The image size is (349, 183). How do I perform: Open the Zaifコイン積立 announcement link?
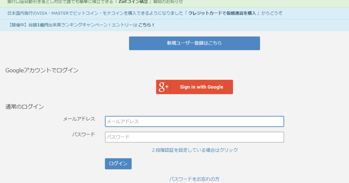[133, 2]
